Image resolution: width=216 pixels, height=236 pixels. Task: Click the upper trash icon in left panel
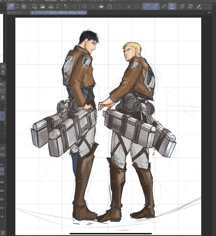pyautogui.click(x=3, y=98)
